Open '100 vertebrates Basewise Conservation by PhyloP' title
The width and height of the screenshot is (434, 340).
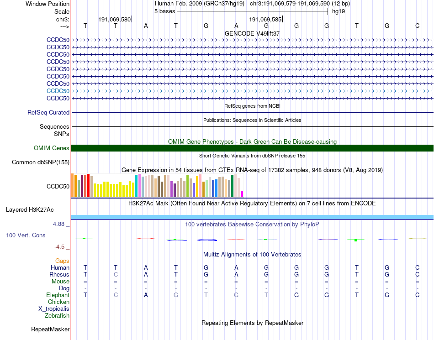point(252,224)
